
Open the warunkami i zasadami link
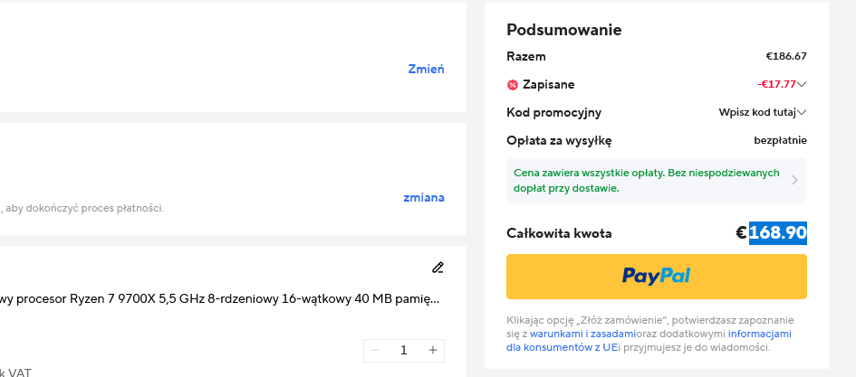point(582,334)
